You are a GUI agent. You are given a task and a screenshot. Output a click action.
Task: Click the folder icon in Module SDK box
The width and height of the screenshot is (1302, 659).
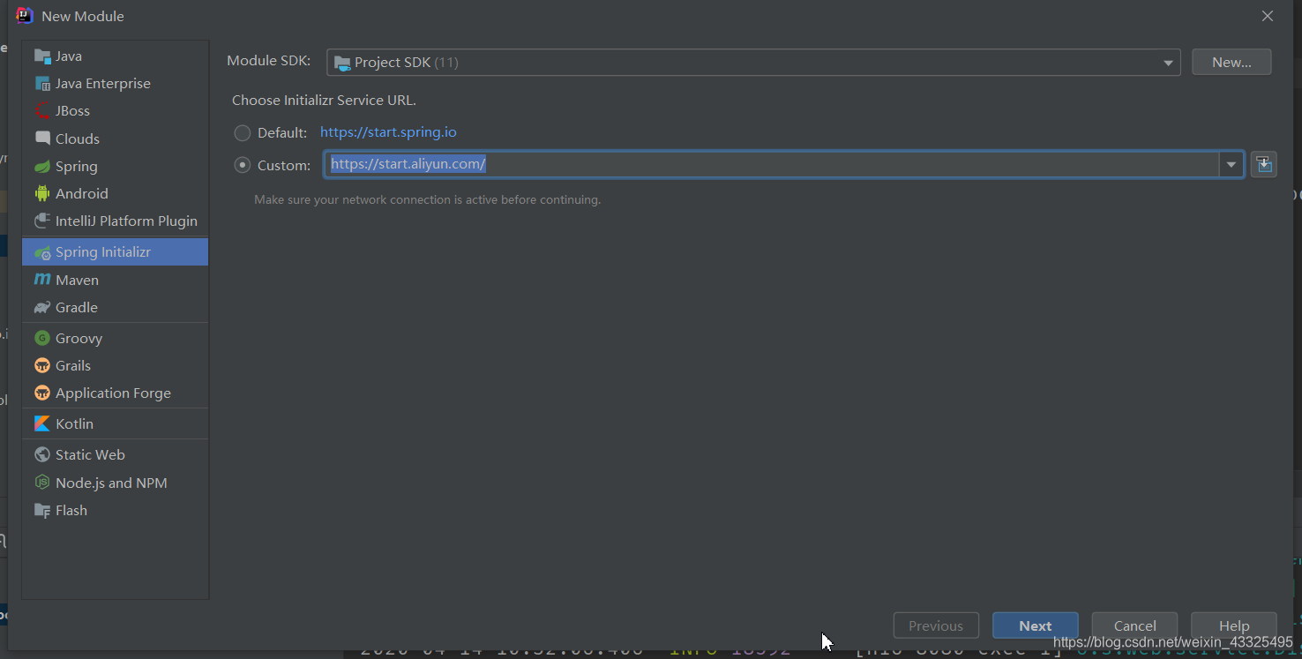342,63
